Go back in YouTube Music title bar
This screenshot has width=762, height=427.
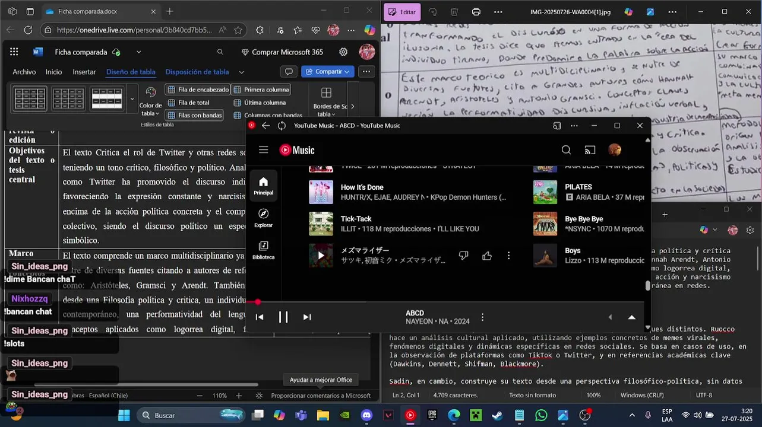(x=265, y=126)
